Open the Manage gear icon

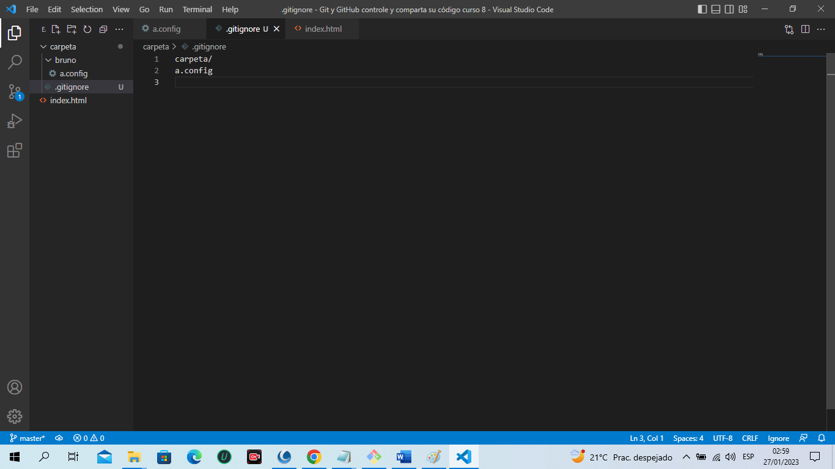pyautogui.click(x=15, y=416)
